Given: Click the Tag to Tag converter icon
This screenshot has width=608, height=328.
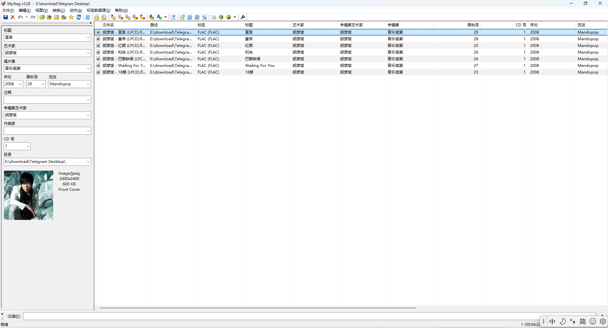Looking at the screenshot, I should 142,17.
